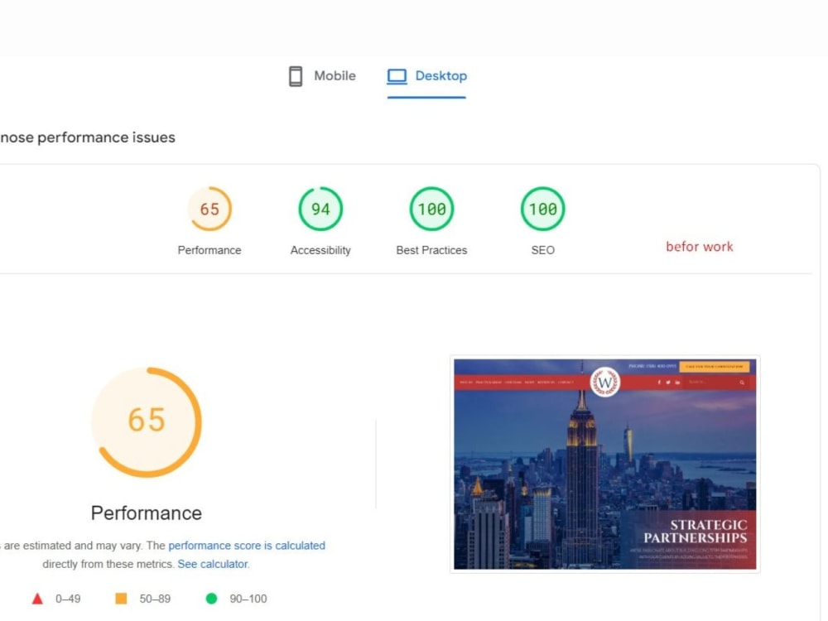Click the yellow button in the thumbnail header

click(x=714, y=366)
